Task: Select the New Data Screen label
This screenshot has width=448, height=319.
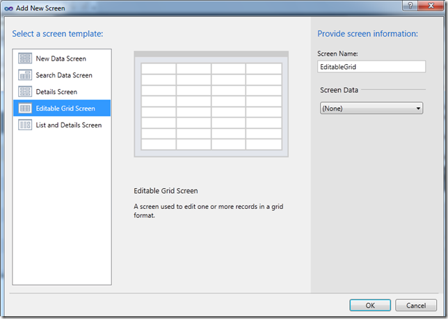Action: [61, 59]
